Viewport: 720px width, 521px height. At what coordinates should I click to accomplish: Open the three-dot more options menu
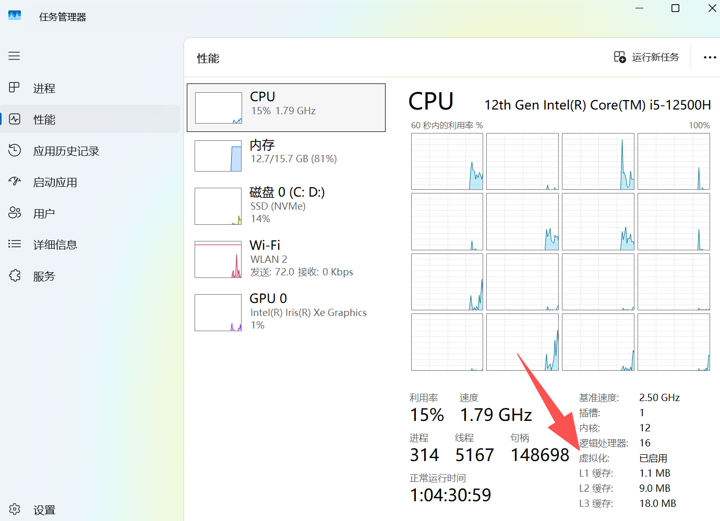pos(710,57)
